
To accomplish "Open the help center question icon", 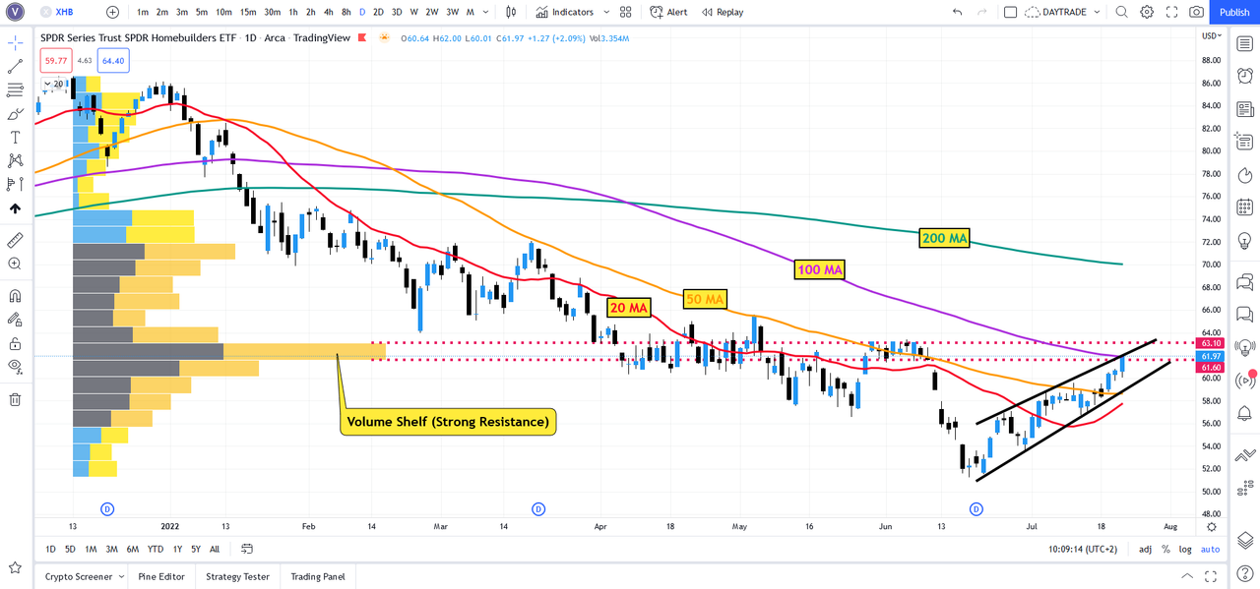I will [1245, 573].
